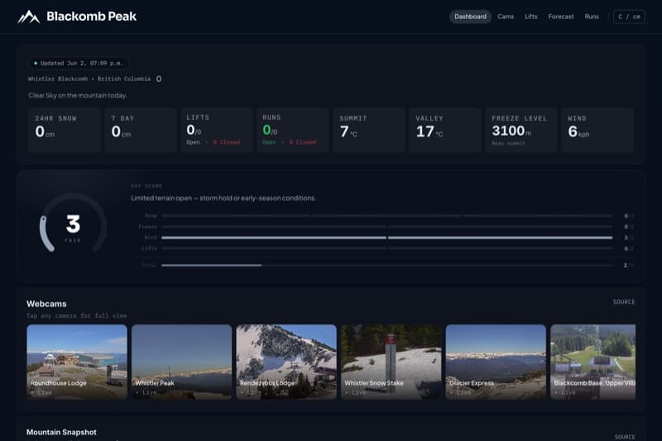Click the 'Updated Jun 2, 07:09 p.m.' badge
Viewport: 662px width, 441px height.
pos(78,64)
